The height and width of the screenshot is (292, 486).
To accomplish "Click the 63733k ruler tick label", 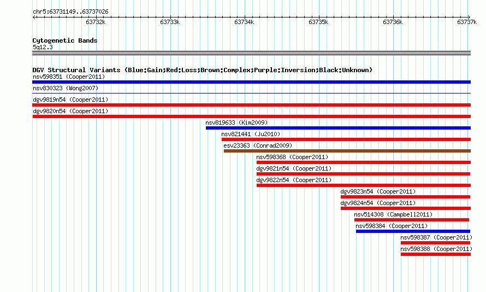I will (x=170, y=22).
